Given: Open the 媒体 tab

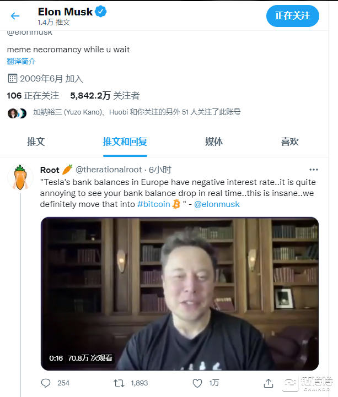Looking at the screenshot, I should pos(214,142).
